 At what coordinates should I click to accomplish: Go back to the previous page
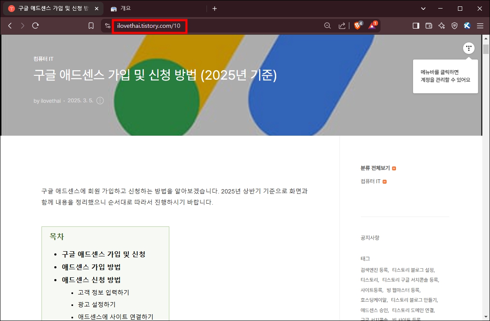click(10, 26)
